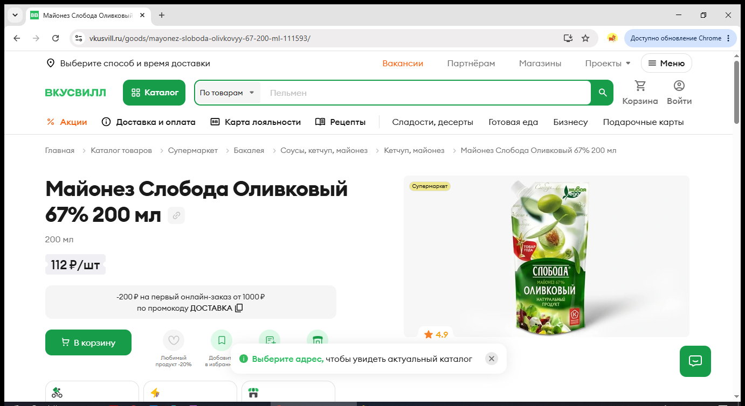Dismiss the Выберите адрес notification

[492, 359]
